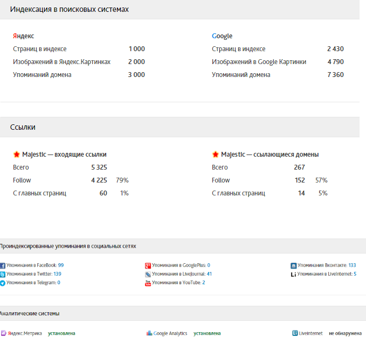
Task: Click the Google pages in index value 2 430
Action: (x=335, y=49)
